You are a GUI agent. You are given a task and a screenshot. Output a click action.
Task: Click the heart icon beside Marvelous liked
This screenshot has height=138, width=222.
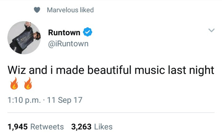tap(37, 10)
